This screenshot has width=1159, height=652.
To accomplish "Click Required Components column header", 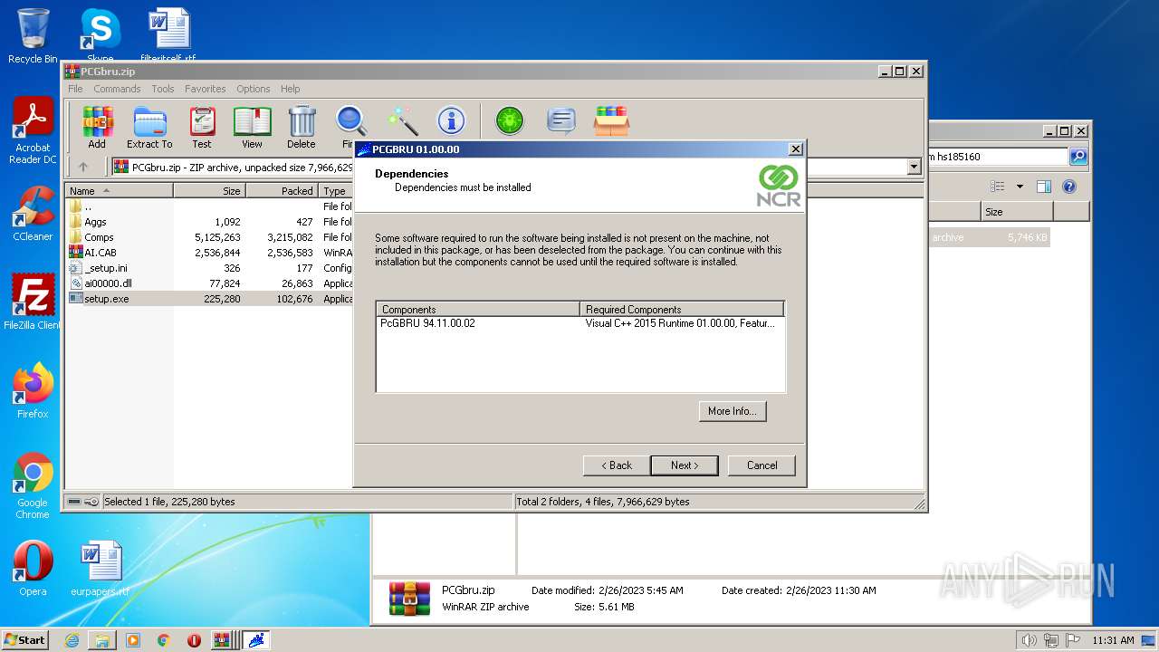I will click(x=682, y=309).
